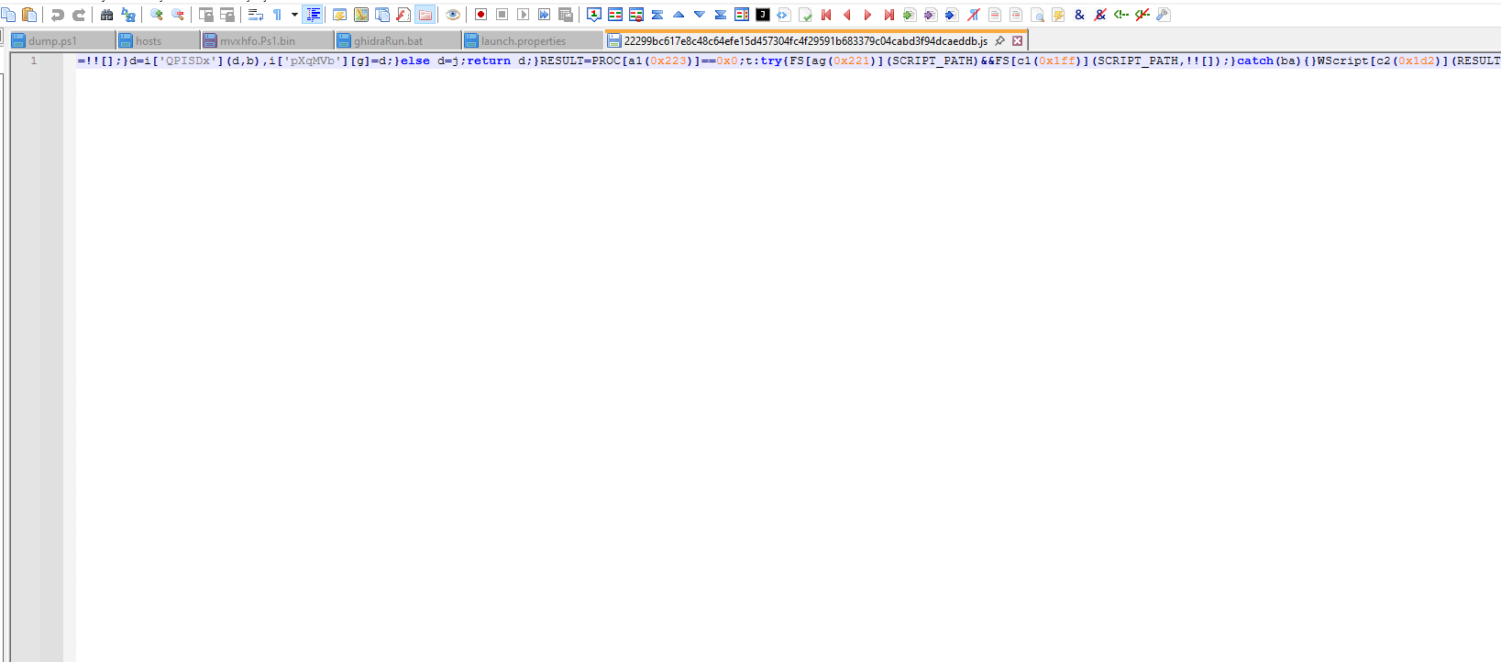Start macro recording with the red dot
This screenshot has width=1501, height=662.
tap(480, 15)
